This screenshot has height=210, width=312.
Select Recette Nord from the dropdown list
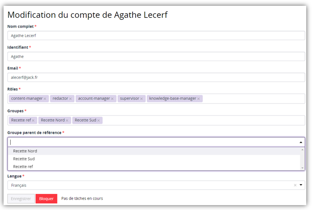coord(25,151)
